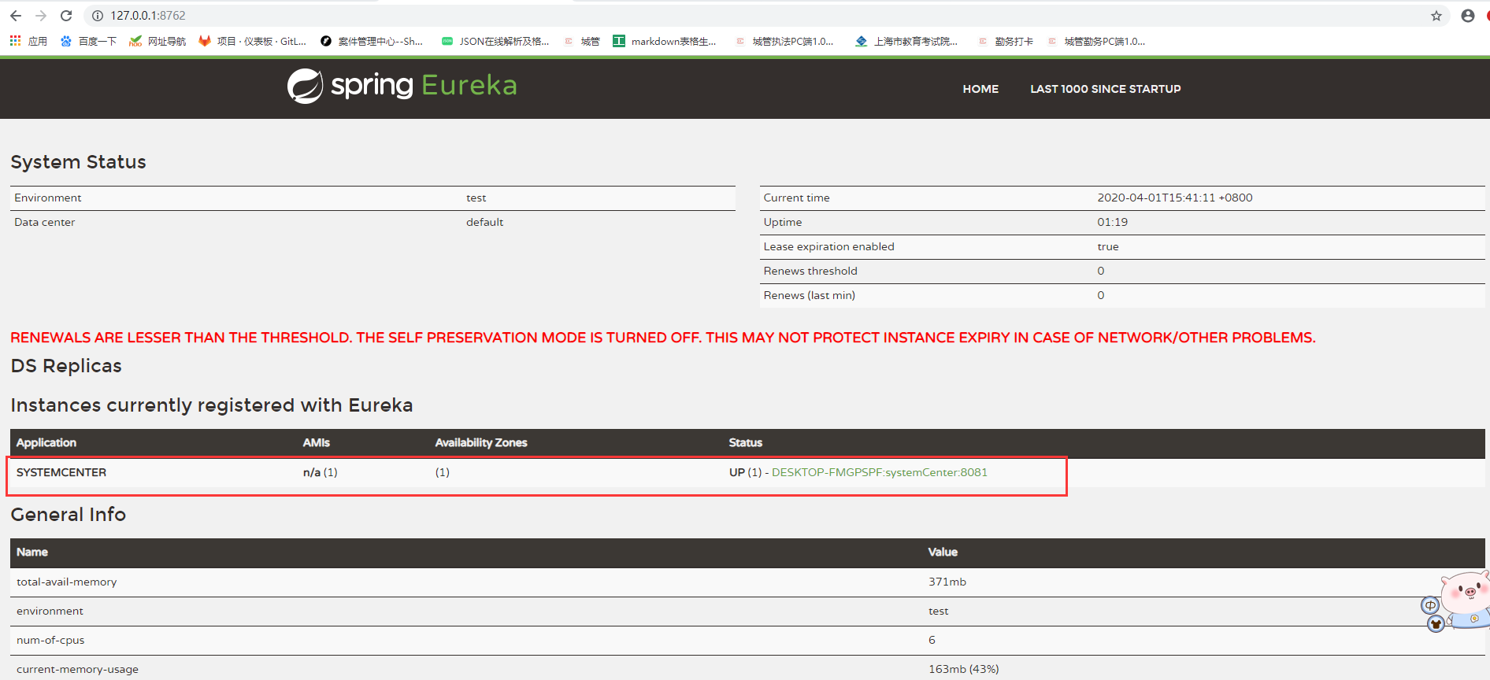Click the Data center value default
The height and width of the screenshot is (680, 1490).
[x=485, y=222]
